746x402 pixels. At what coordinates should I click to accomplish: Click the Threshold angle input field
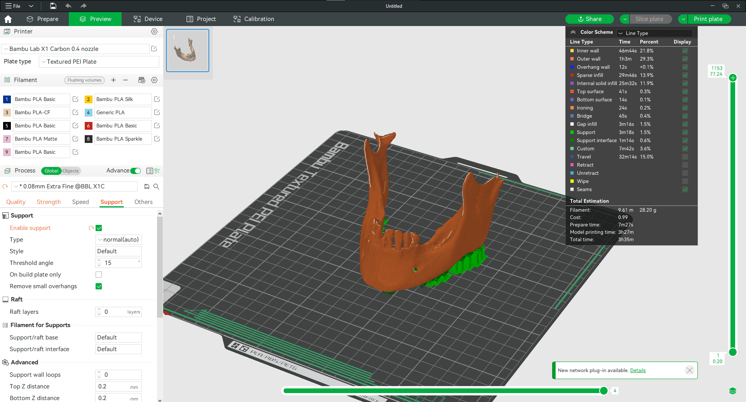click(x=119, y=263)
